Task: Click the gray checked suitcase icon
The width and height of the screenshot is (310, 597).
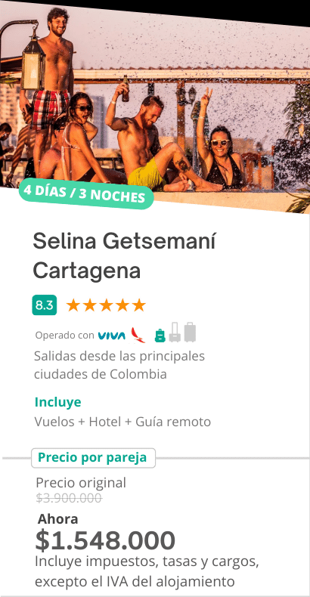Action: click(190, 333)
